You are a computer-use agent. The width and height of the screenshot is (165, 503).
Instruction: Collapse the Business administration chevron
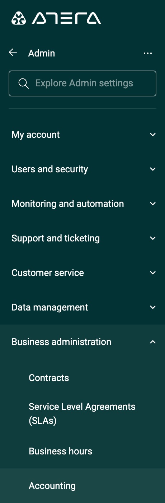[x=153, y=342]
